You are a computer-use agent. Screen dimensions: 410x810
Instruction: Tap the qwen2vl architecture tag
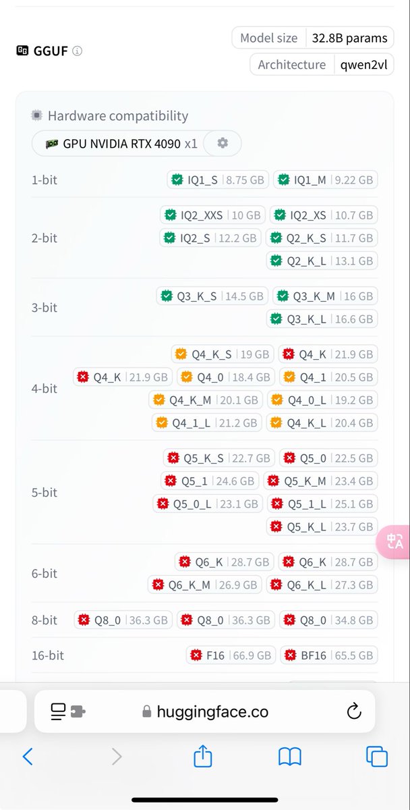[363, 65]
